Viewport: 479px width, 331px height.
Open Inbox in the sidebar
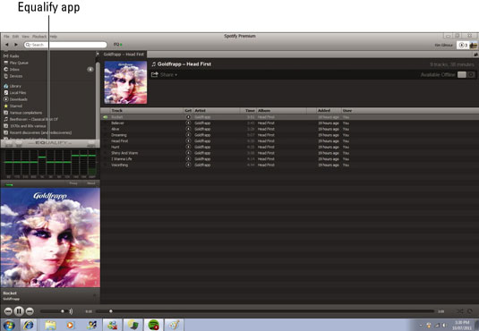(12, 70)
